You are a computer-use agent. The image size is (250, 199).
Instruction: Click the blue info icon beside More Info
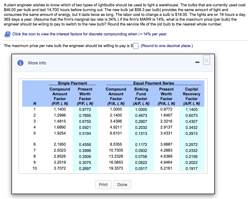click(20, 63)
